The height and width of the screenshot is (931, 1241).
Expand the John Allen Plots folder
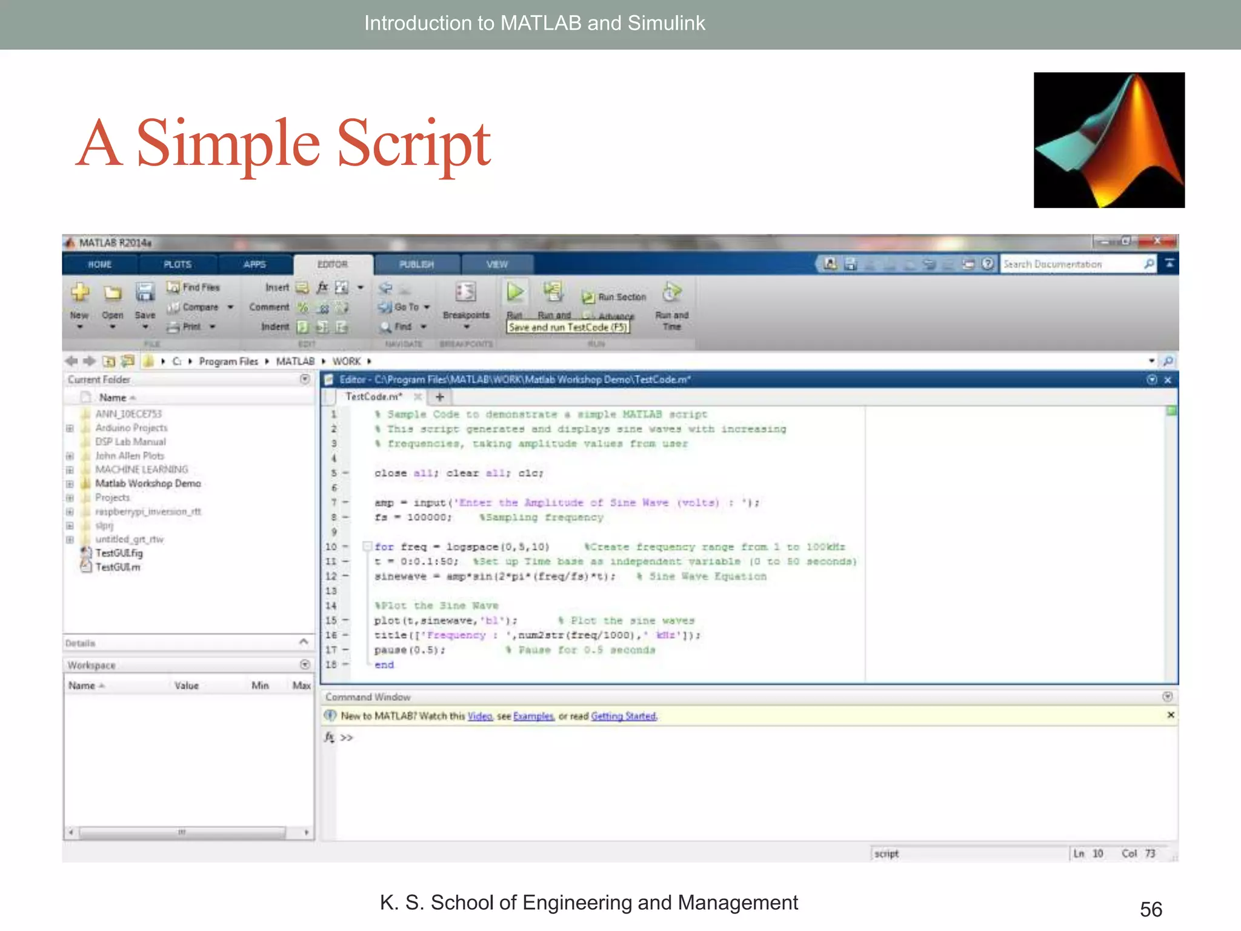pyautogui.click(x=70, y=456)
